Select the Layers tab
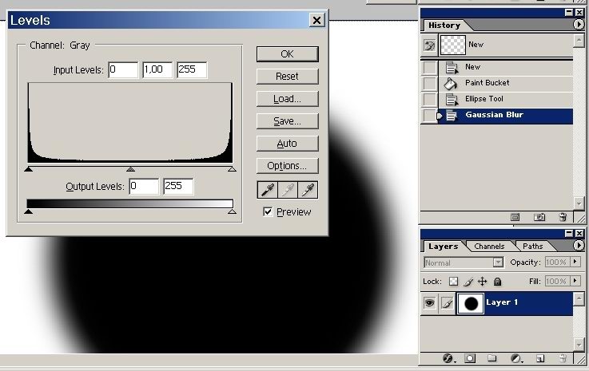 (444, 247)
